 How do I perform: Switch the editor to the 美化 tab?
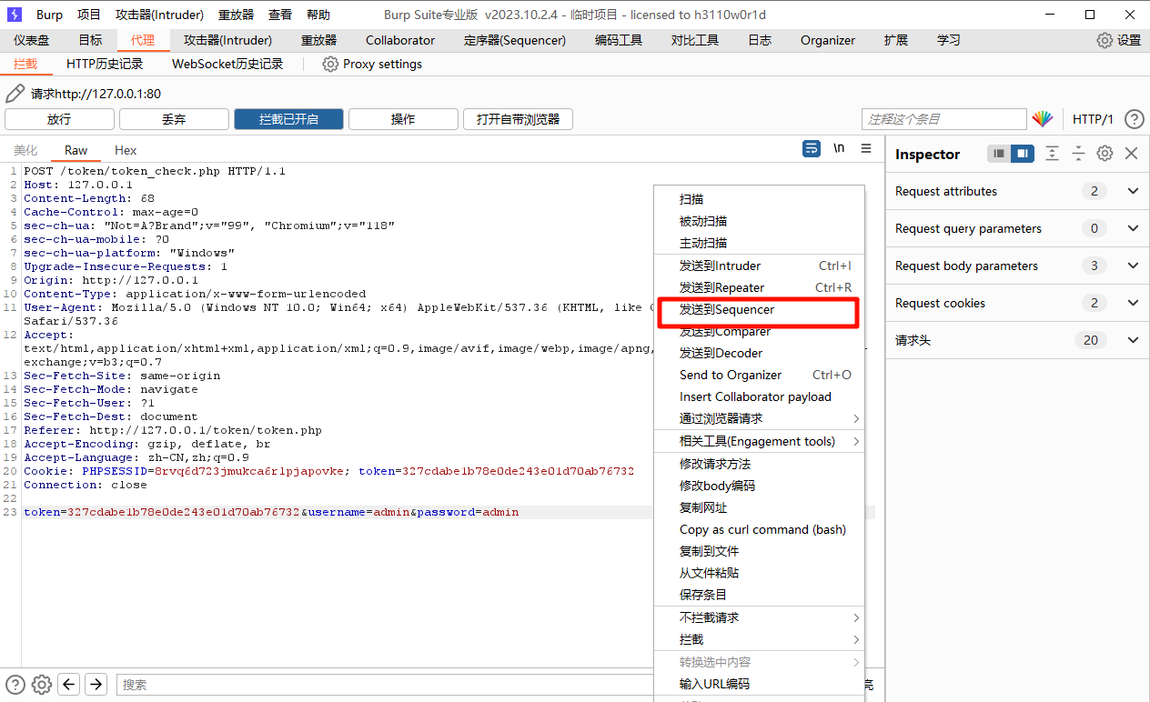pos(25,150)
